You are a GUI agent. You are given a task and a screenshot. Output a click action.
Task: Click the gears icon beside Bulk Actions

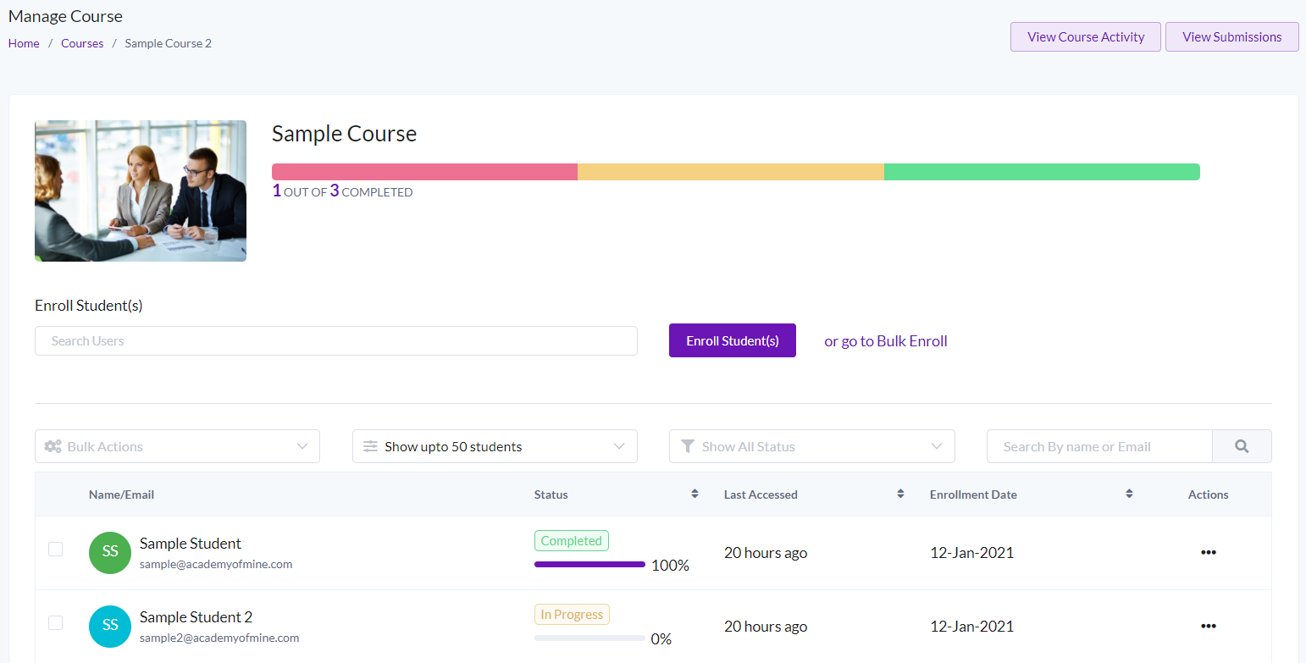[x=52, y=446]
